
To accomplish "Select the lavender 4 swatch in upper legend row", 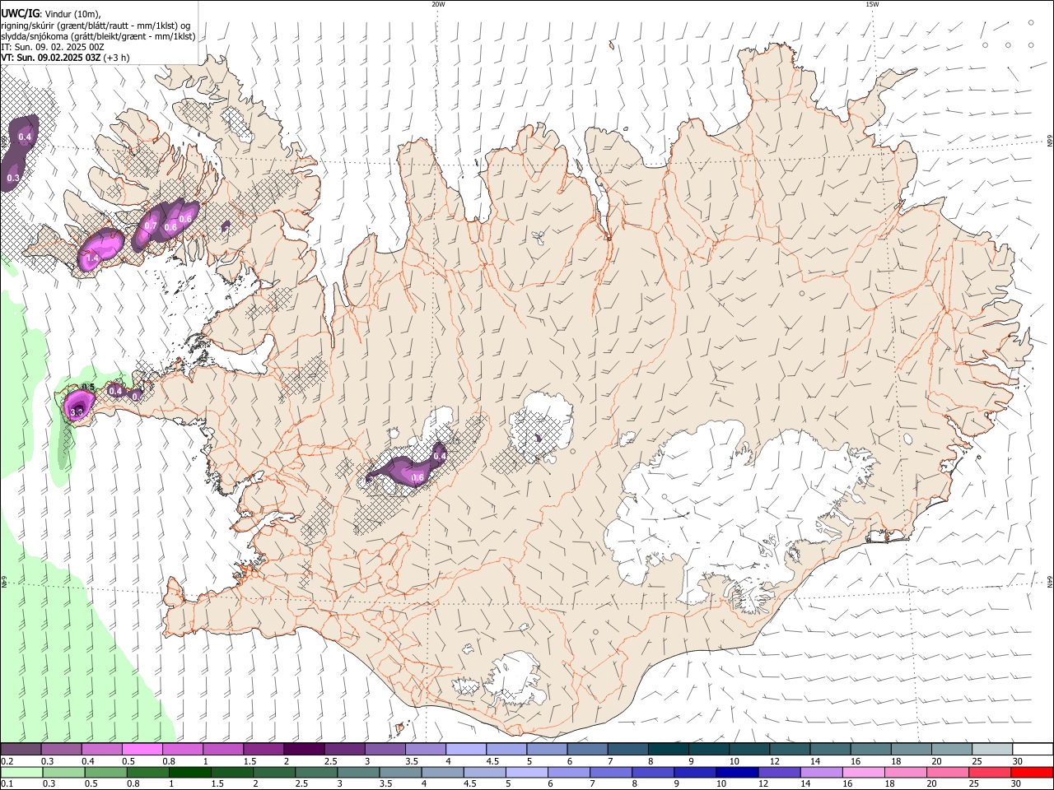I will click(x=466, y=750).
